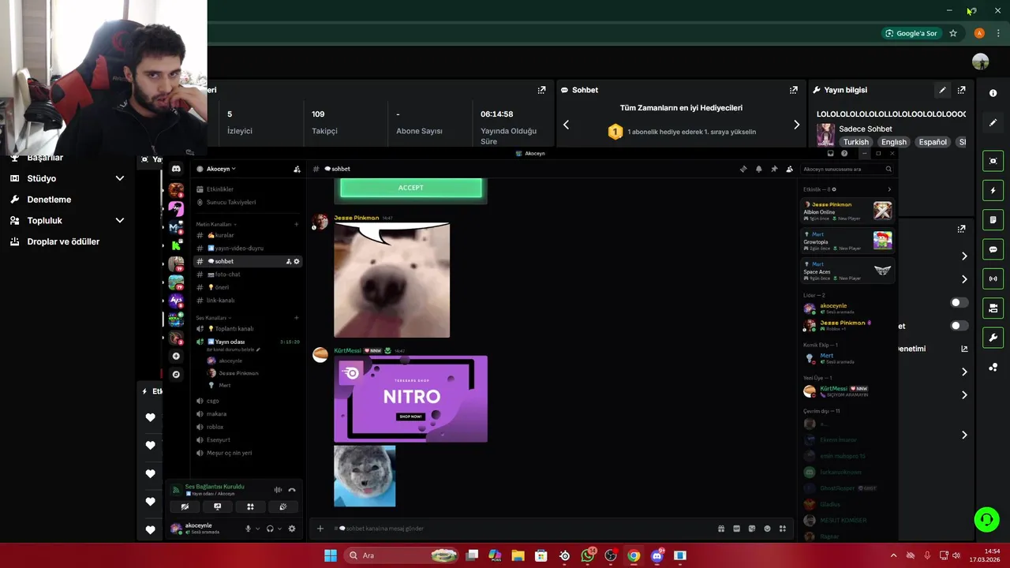Share your screen in Discord
This screenshot has width=1010, height=568.
tap(218, 506)
